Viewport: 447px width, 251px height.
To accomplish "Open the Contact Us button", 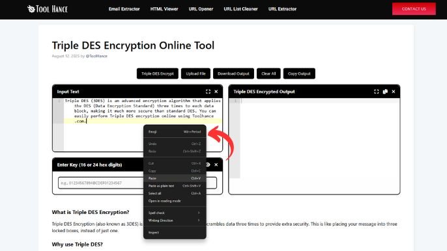I will pyautogui.click(x=414, y=9).
